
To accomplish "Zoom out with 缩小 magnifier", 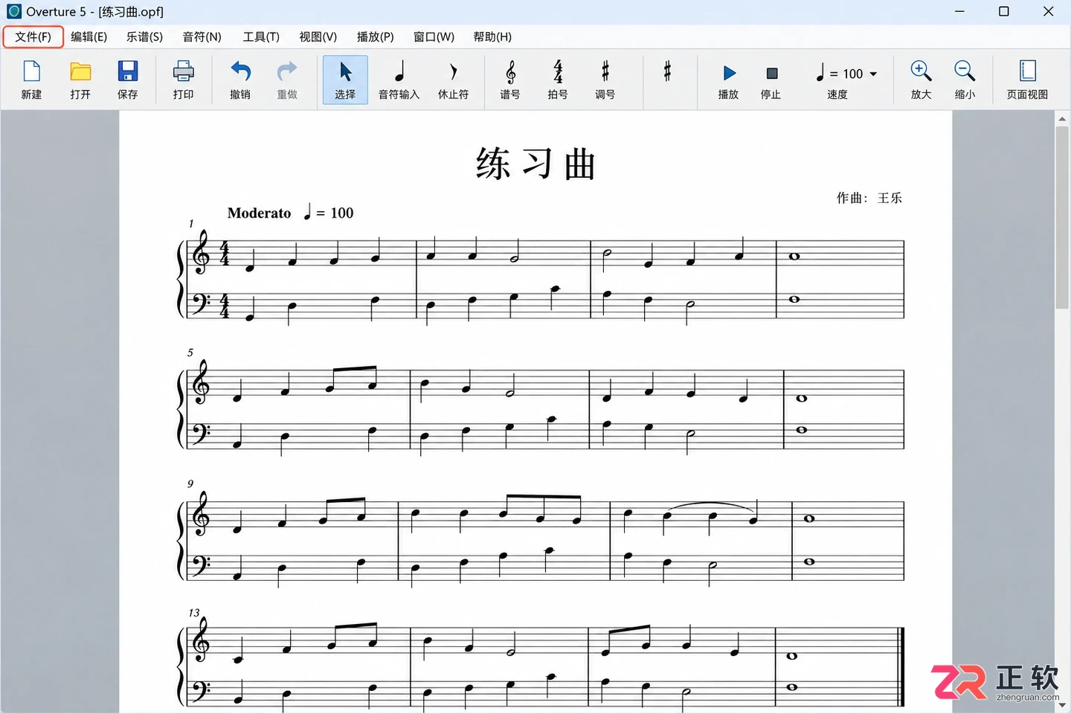I will point(965,80).
